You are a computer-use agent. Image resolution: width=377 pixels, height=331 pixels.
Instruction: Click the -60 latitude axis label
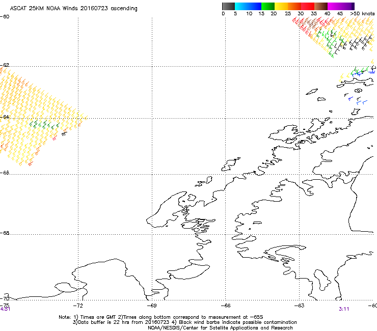pos(5,17)
